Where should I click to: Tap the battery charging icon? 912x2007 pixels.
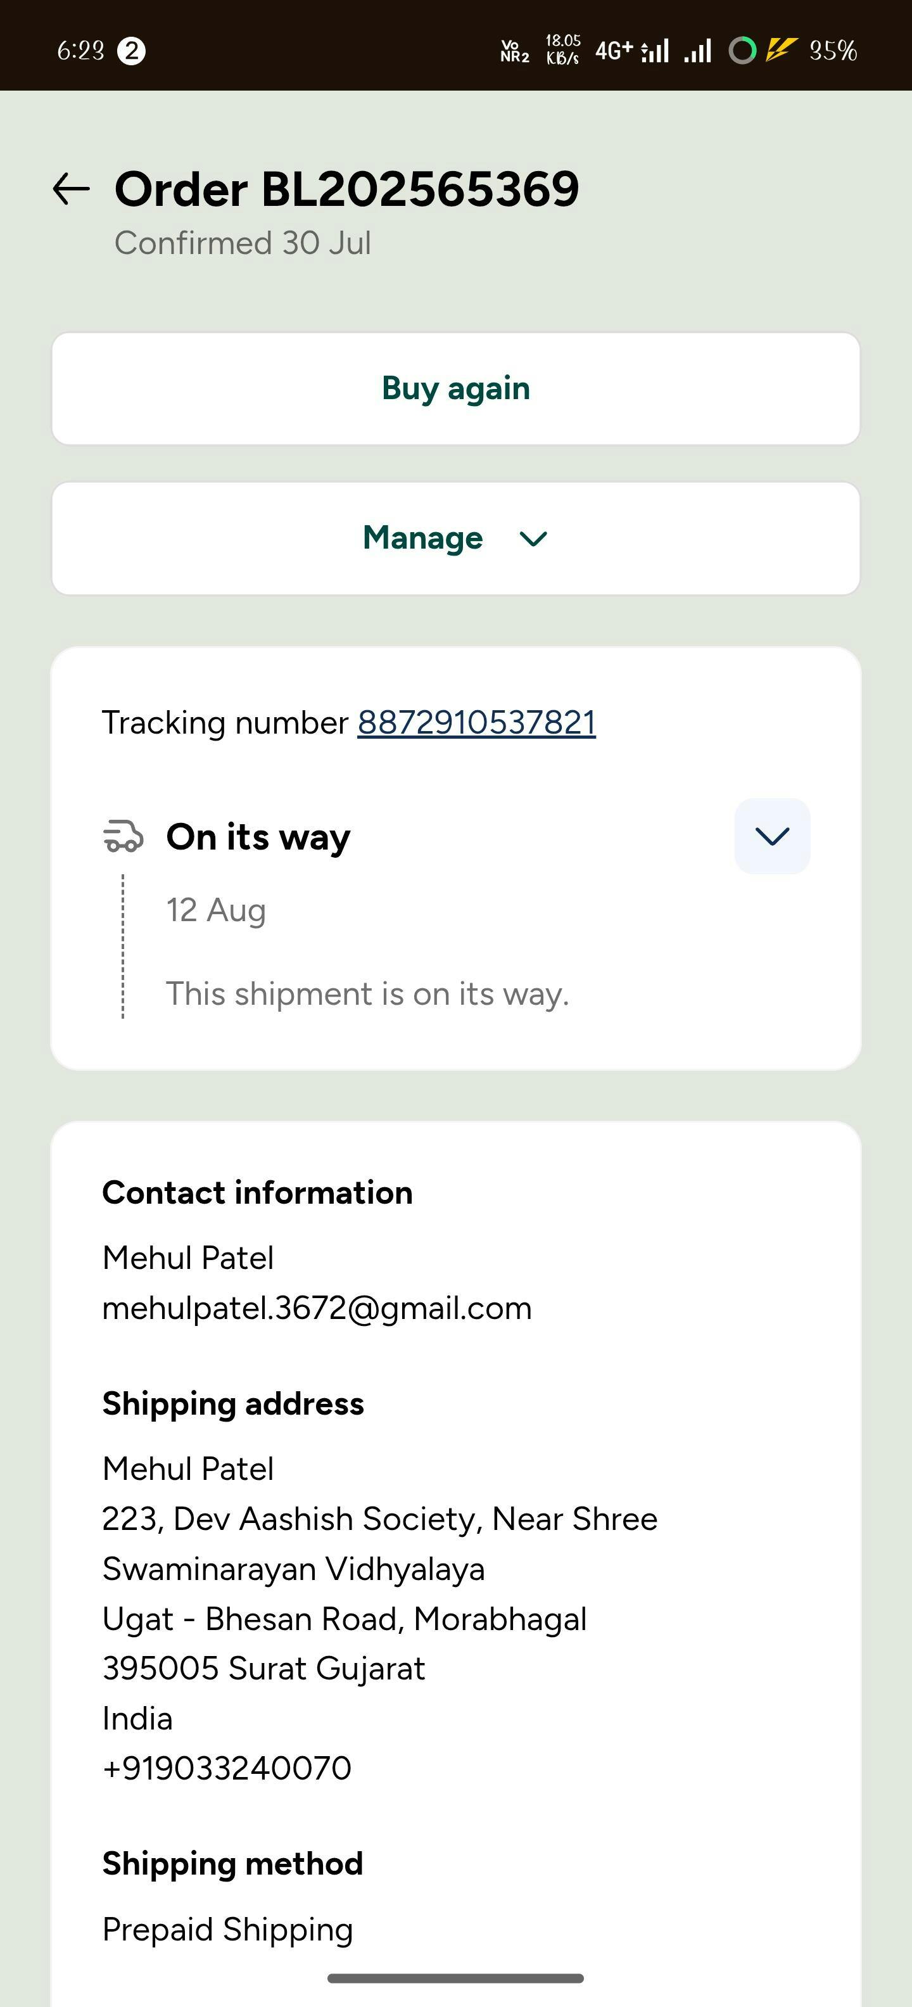[x=781, y=51]
